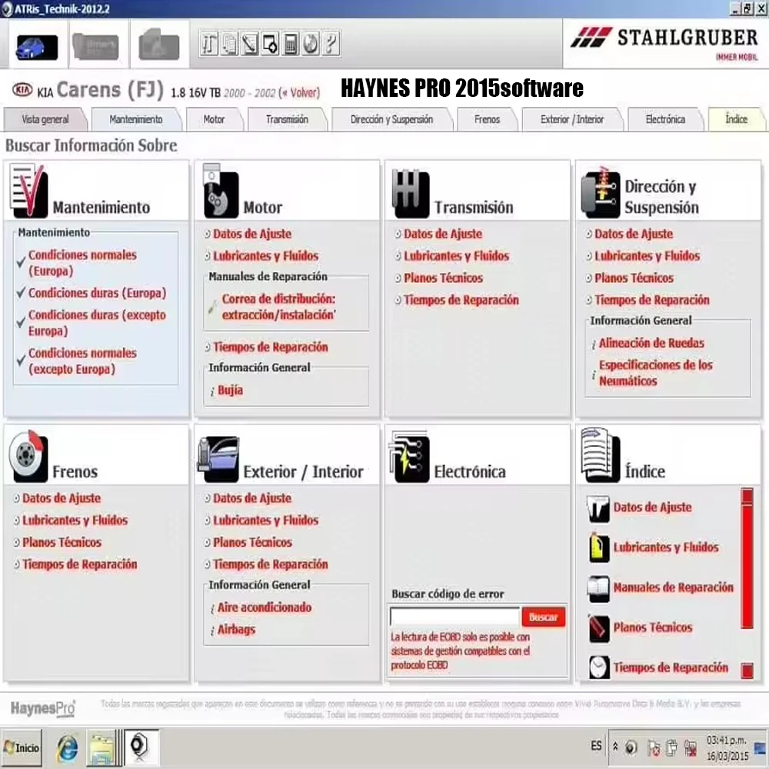The image size is (769, 769).
Task: Click the Frenos brake disc icon
Action: pyautogui.click(x=28, y=457)
